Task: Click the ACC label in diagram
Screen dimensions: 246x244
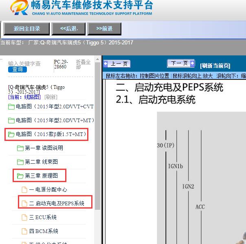Action: pos(200,207)
